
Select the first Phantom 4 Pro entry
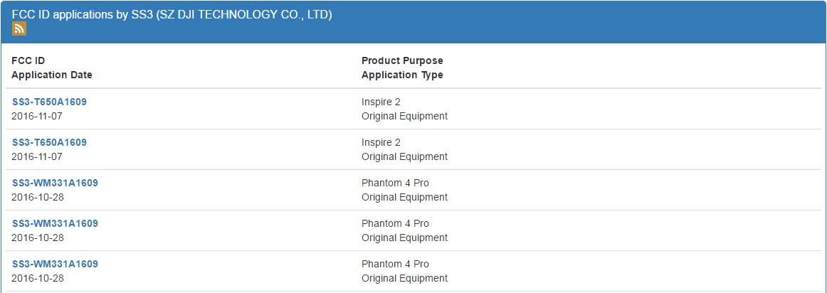pos(395,183)
